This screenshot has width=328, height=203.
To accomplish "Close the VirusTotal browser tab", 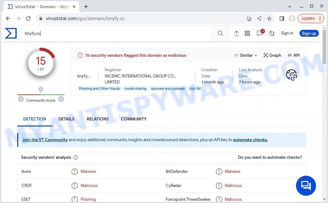I will 74,7.
